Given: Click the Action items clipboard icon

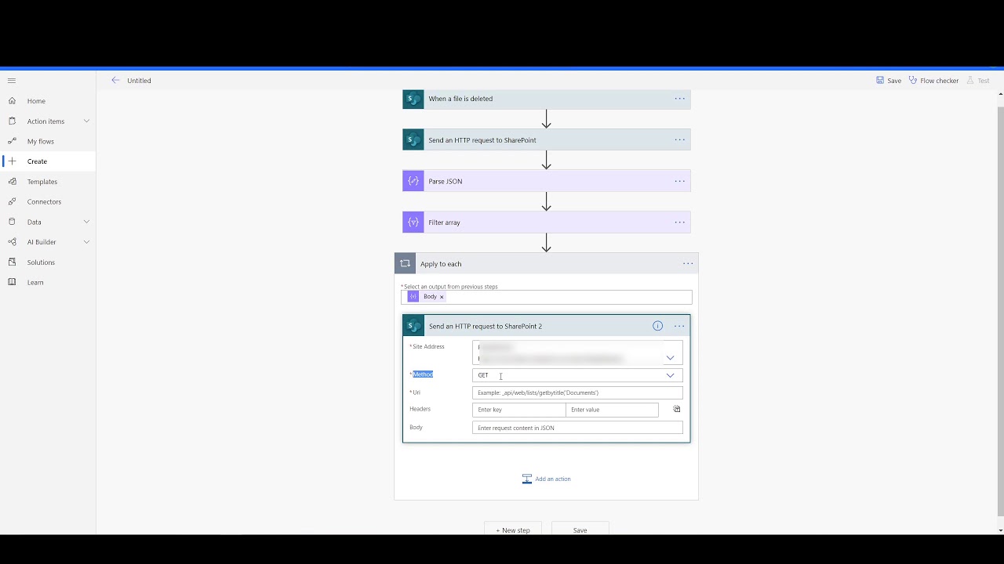Looking at the screenshot, I should [12, 121].
